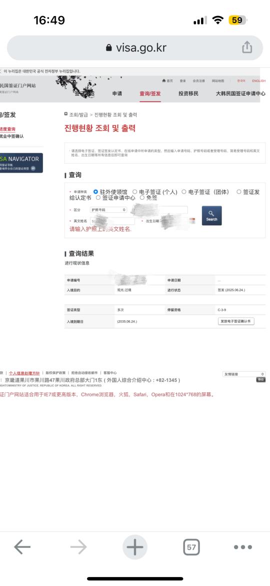The width and height of the screenshot is (270, 586).
Task: Open the 查询/签发 menu
Action: pos(150,94)
